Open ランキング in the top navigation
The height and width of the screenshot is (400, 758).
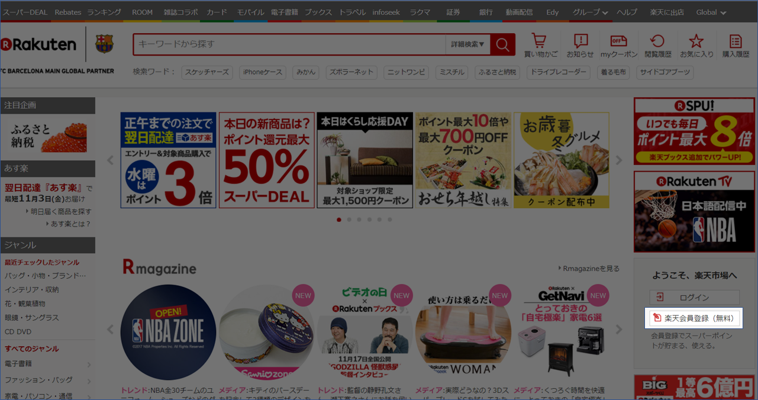pyautogui.click(x=104, y=12)
